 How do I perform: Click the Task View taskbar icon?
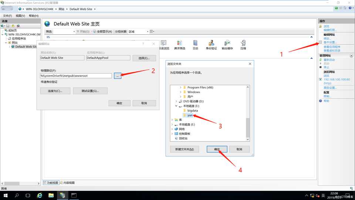coord(28,195)
